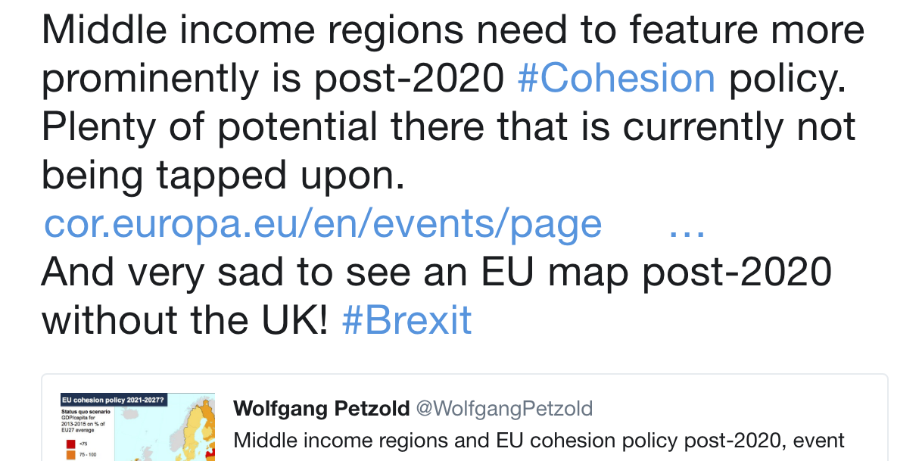This screenshot has height=461, width=922.
Task: Open the cor.europa.eu events page link
Action: click(323, 224)
